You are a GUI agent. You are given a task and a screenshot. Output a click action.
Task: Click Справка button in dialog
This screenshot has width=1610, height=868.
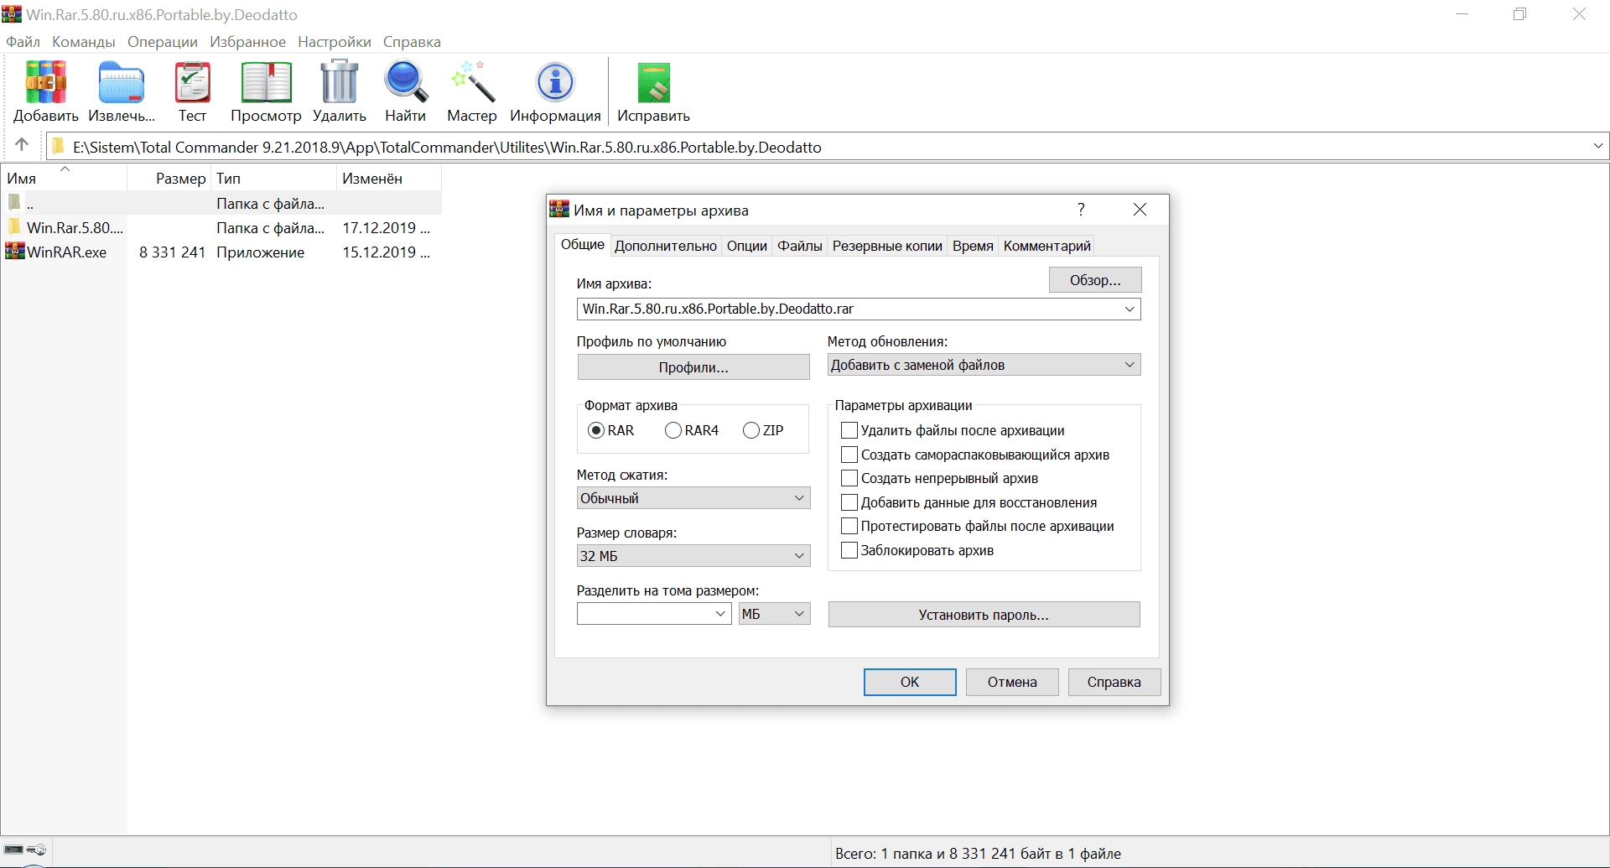pos(1114,682)
